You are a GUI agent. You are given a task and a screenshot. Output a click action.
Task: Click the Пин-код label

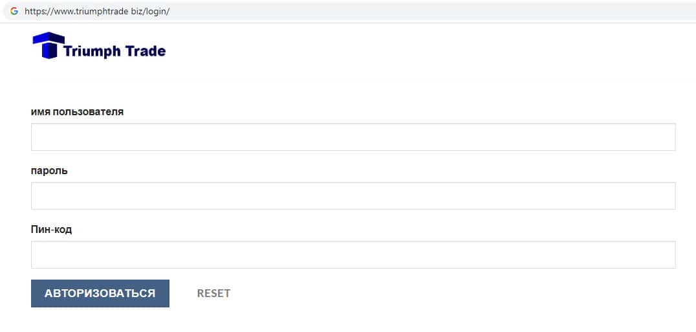pyautogui.click(x=51, y=230)
